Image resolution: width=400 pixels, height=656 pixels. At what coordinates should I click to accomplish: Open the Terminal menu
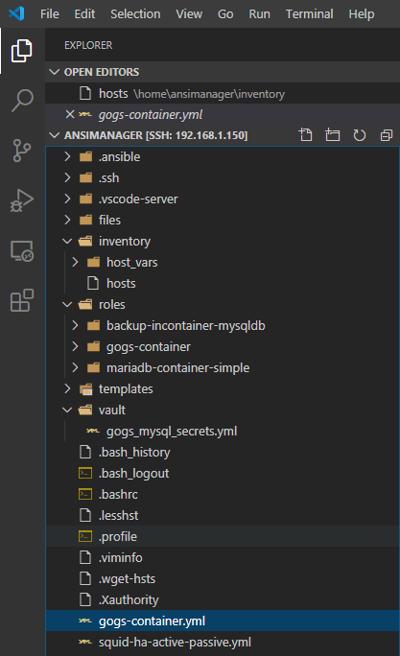click(309, 13)
